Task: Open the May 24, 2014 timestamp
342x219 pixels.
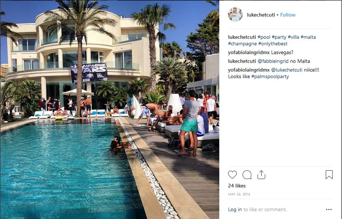Action: [x=239, y=194]
